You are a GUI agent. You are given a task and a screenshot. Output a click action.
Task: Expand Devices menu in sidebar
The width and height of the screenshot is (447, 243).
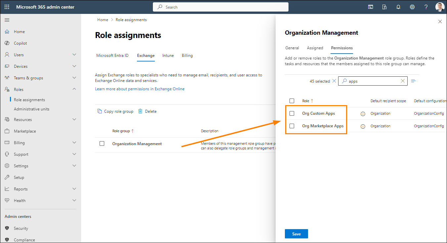pos(74,66)
